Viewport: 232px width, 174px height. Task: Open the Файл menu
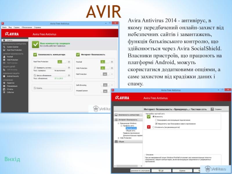pyautogui.click(x=4, y=27)
